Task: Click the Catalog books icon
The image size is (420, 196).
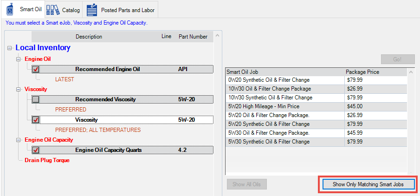Action: coord(53,10)
